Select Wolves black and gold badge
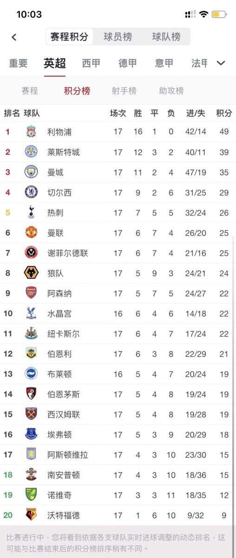236x558 pixels. click(31, 273)
